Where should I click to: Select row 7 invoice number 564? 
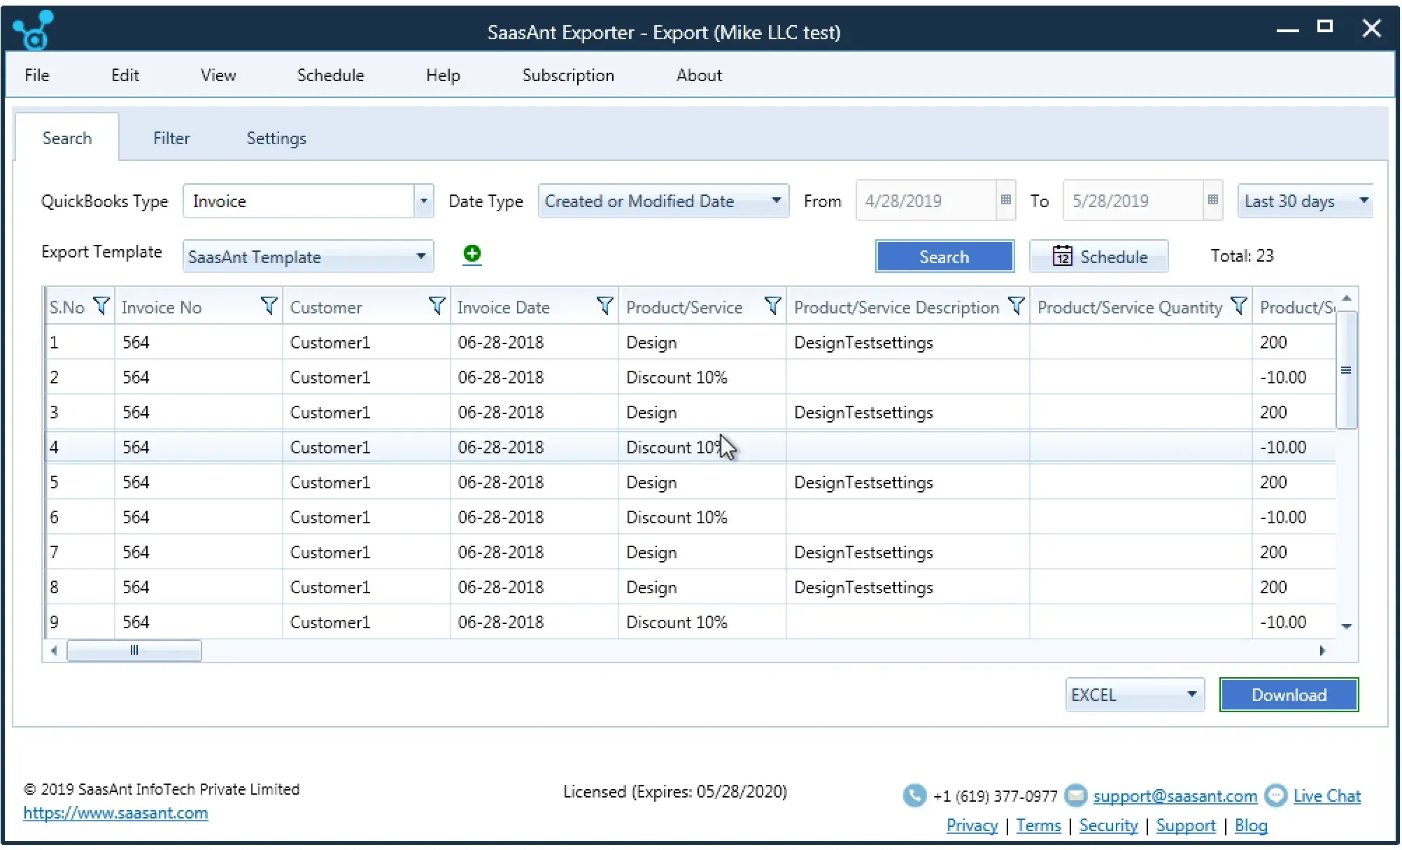[199, 552]
